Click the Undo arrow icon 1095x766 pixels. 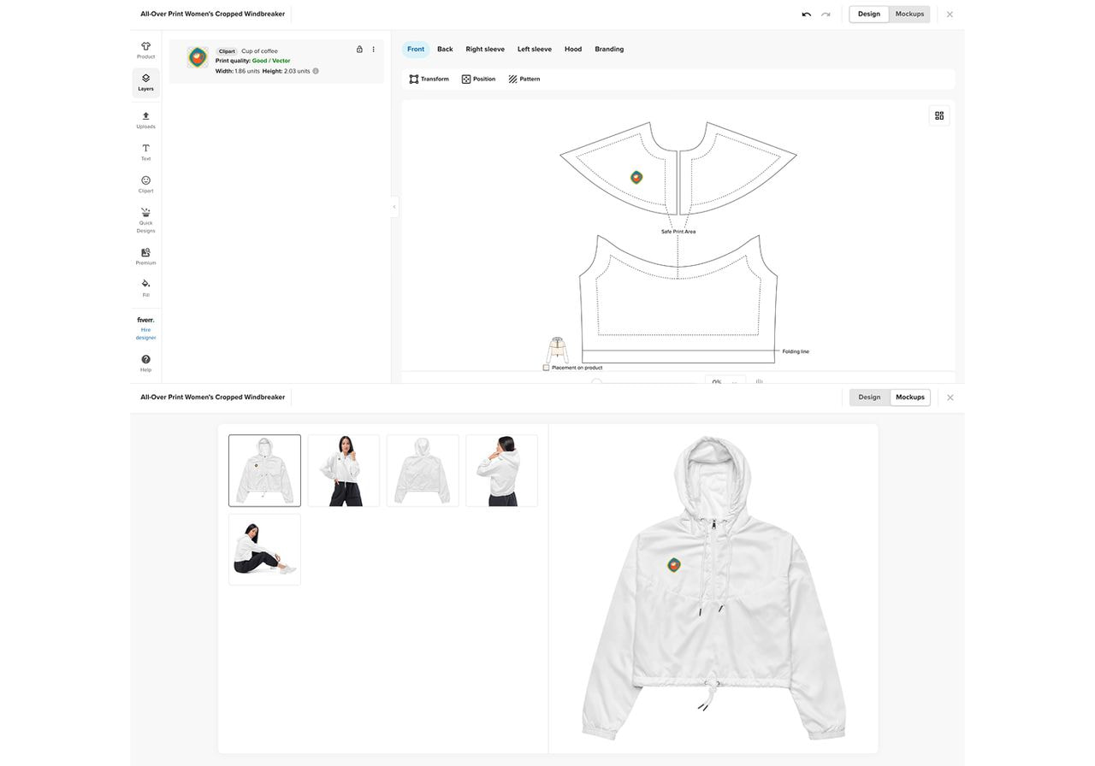pos(805,14)
